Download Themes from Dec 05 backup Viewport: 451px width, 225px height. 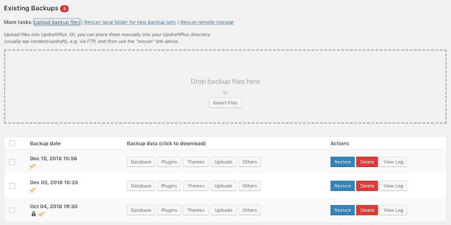pyautogui.click(x=196, y=186)
